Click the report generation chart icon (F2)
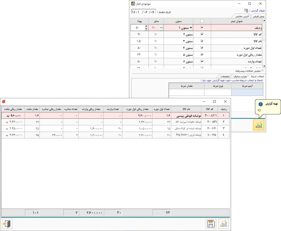This screenshot has width=281, height=231. tap(258, 125)
